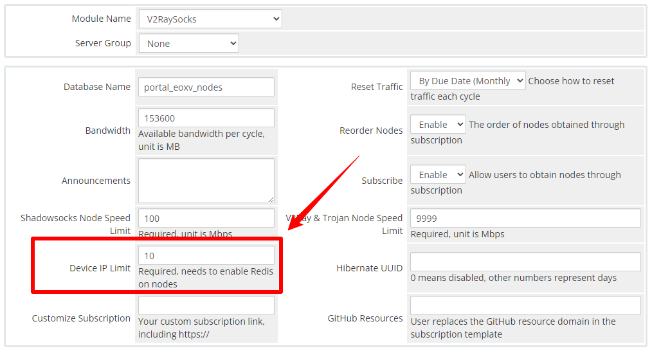Image resolution: width=652 pixels, height=353 pixels.
Task: Select the Shadowsocks Node Speed Limit field
Action: pos(206,219)
